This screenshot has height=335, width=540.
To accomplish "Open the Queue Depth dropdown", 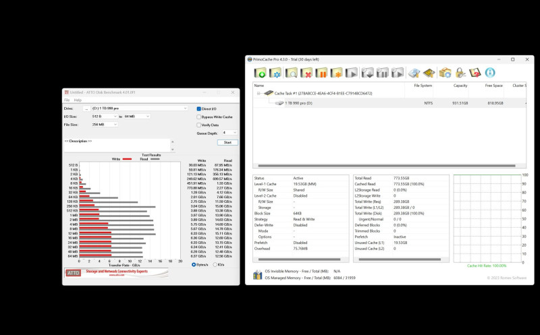I will pyautogui.click(x=230, y=132).
